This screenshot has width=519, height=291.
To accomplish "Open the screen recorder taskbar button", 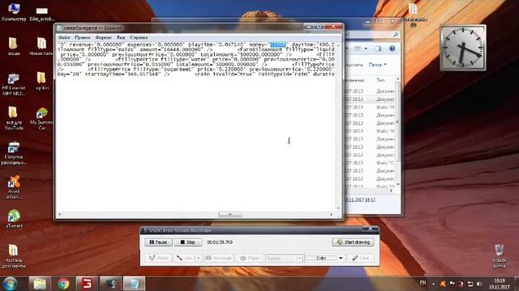I will coord(111,284).
